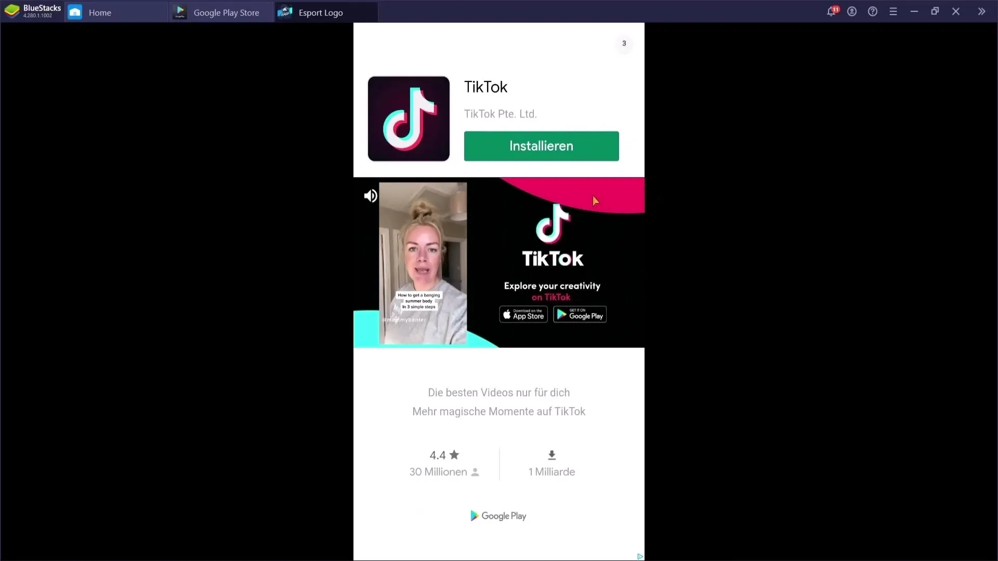Click the BlueStacks notification bell icon

(832, 11)
